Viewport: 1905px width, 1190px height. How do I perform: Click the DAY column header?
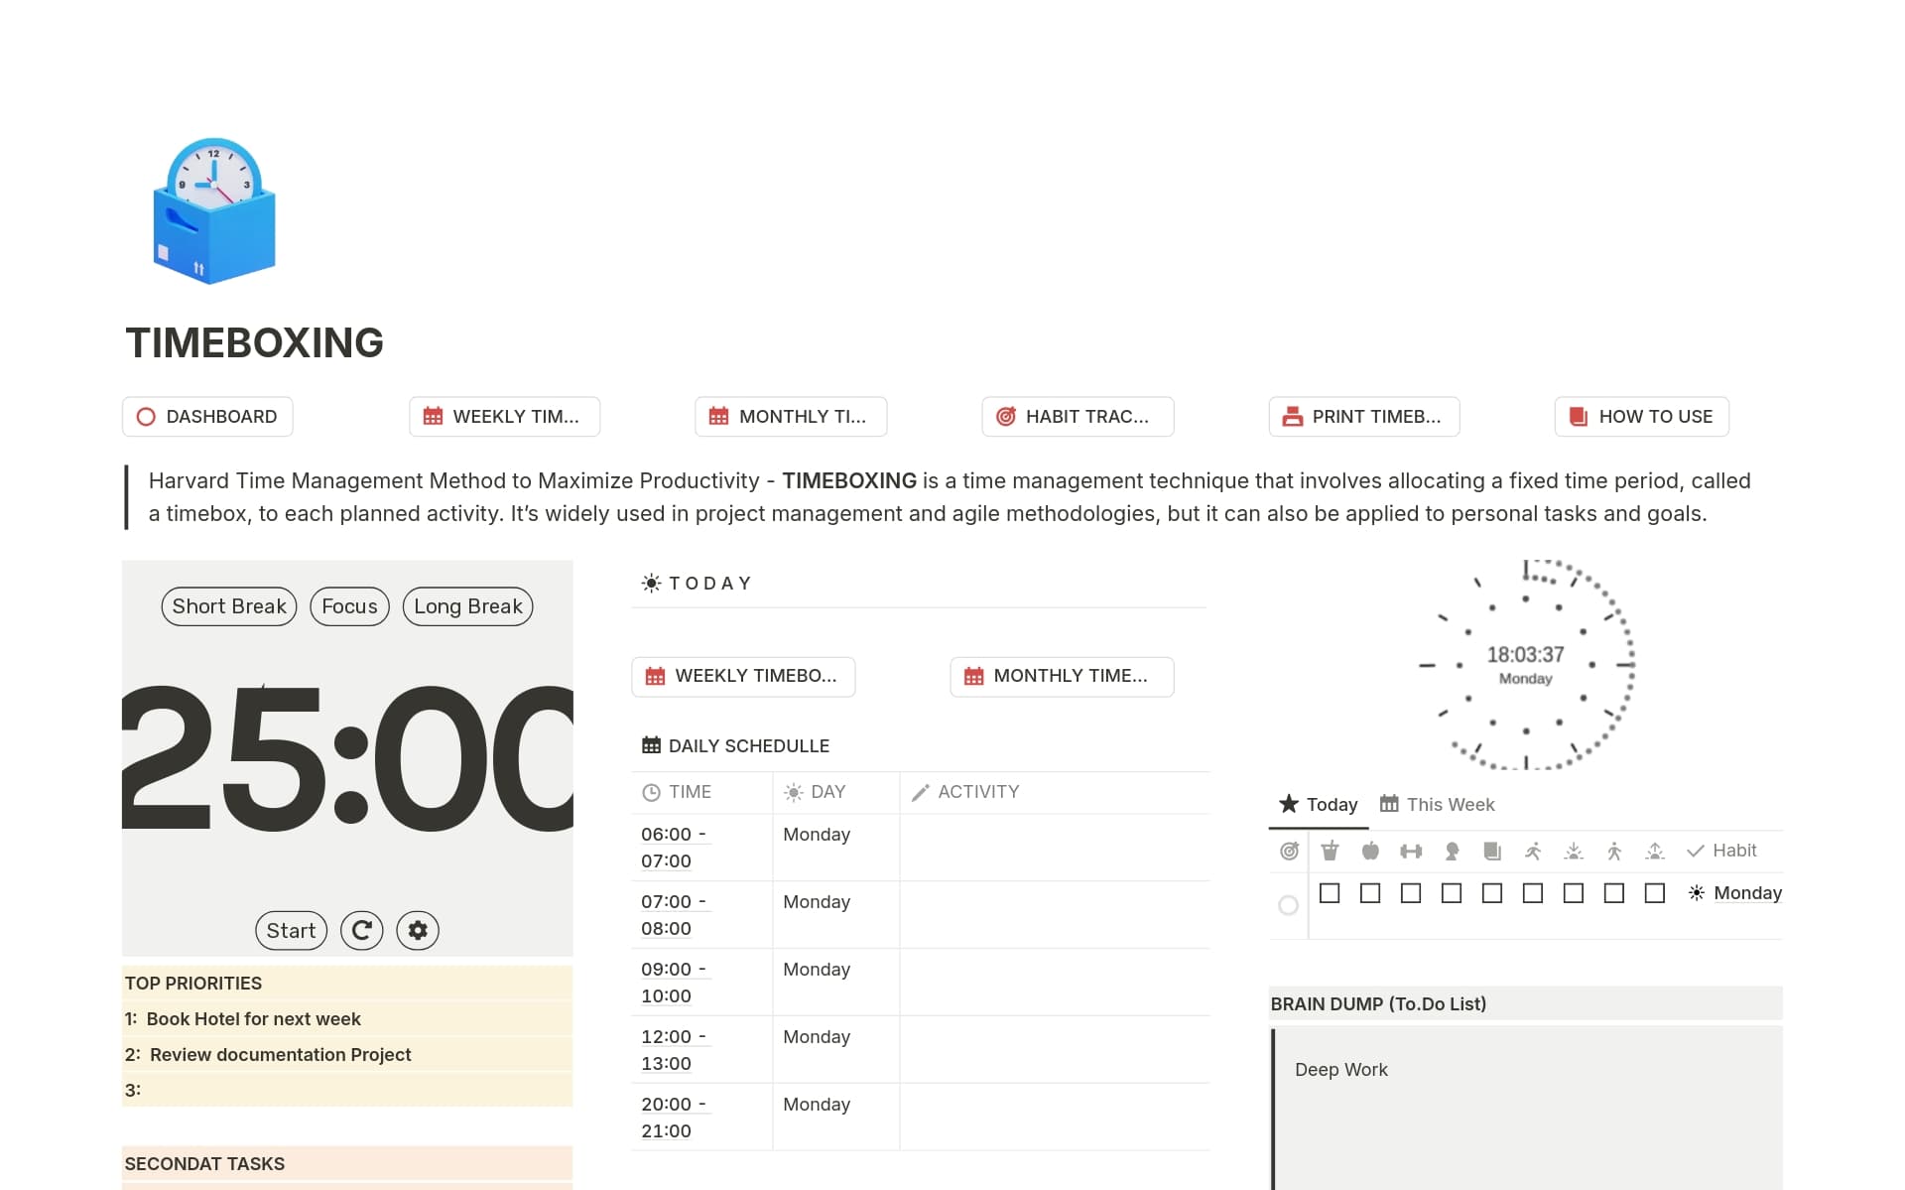coord(835,792)
